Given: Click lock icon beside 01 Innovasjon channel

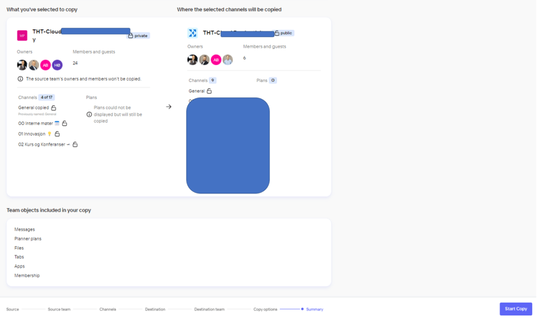Looking at the screenshot, I should [x=58, y=134].
